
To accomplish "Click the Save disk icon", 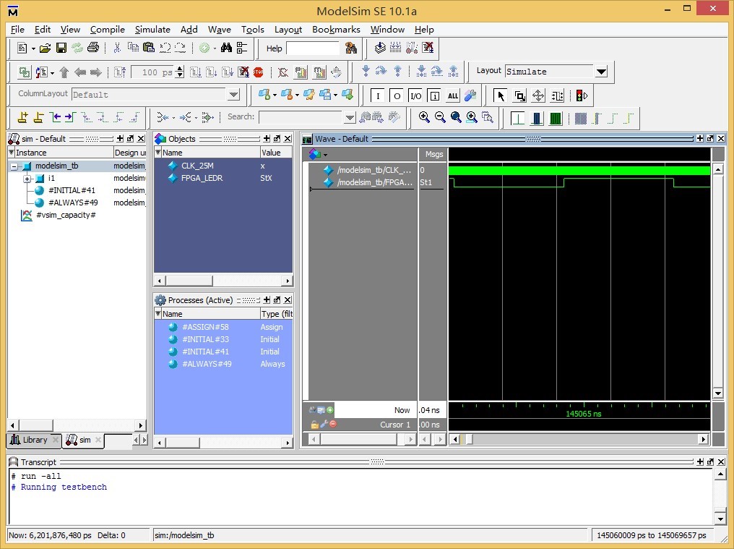I will [61, 48].
